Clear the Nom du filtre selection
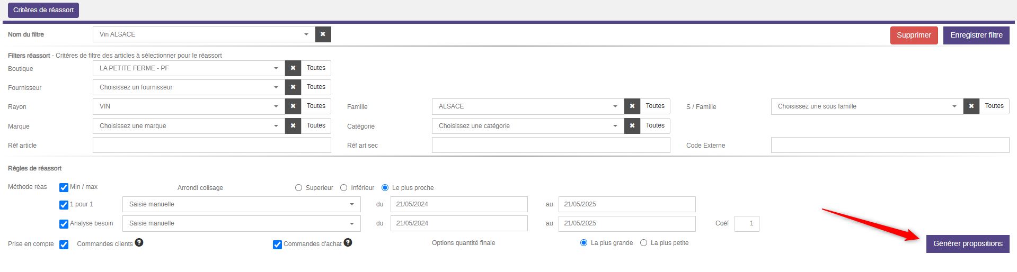 click(323, 34)
